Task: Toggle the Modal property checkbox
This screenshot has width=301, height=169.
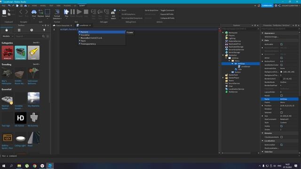Action: click(x=281, y=95)
